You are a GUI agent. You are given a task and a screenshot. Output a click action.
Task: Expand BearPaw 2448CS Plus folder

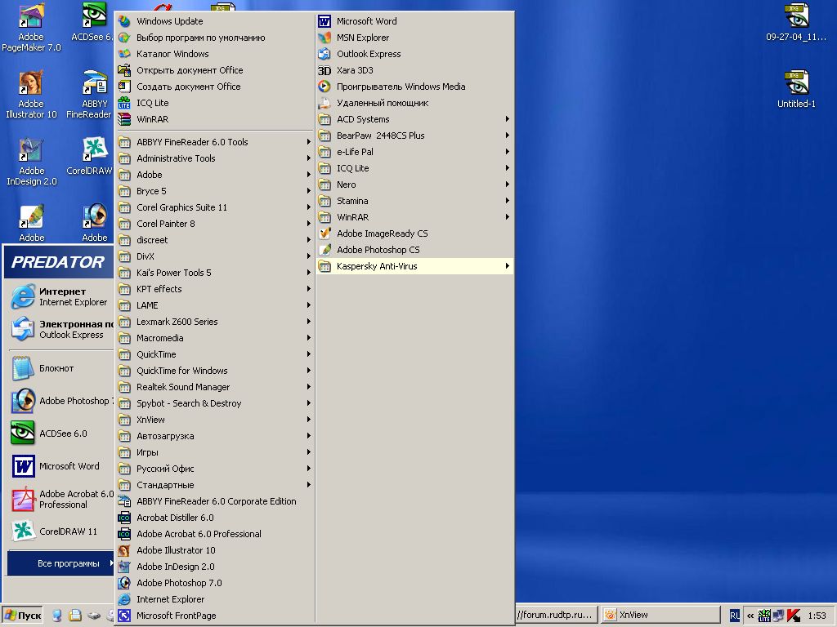414,136
